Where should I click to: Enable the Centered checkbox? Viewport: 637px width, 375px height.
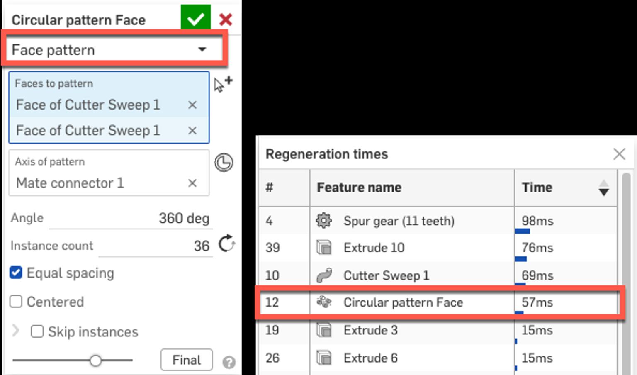click(x=16, y=302)
